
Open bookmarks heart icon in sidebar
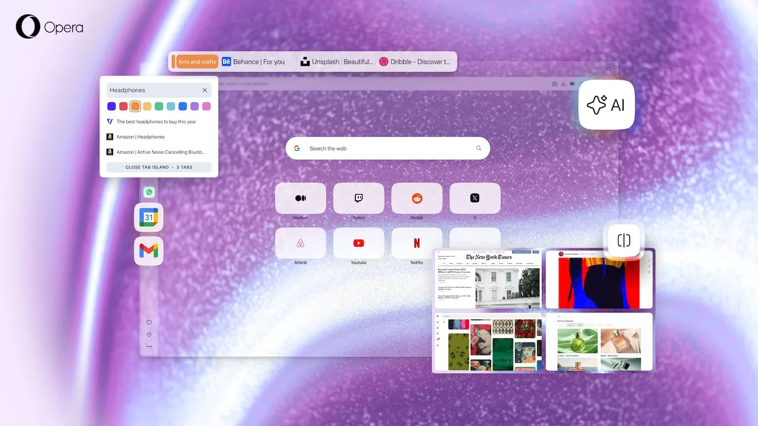(x=149, y=322)
